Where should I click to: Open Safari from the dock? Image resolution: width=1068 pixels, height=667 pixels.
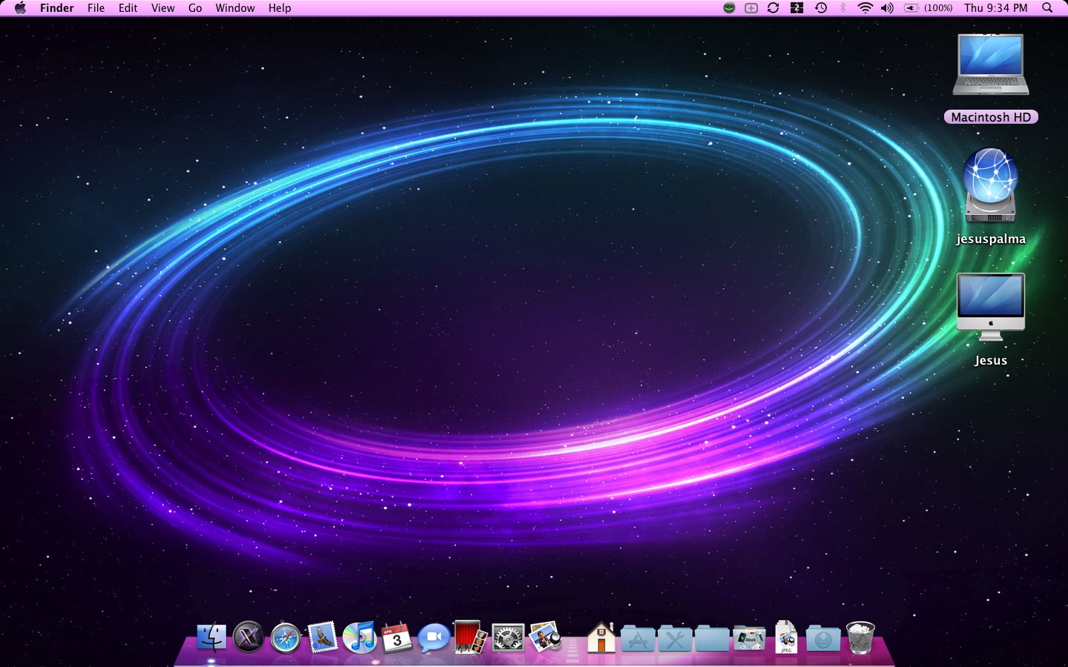pos(286,637)
